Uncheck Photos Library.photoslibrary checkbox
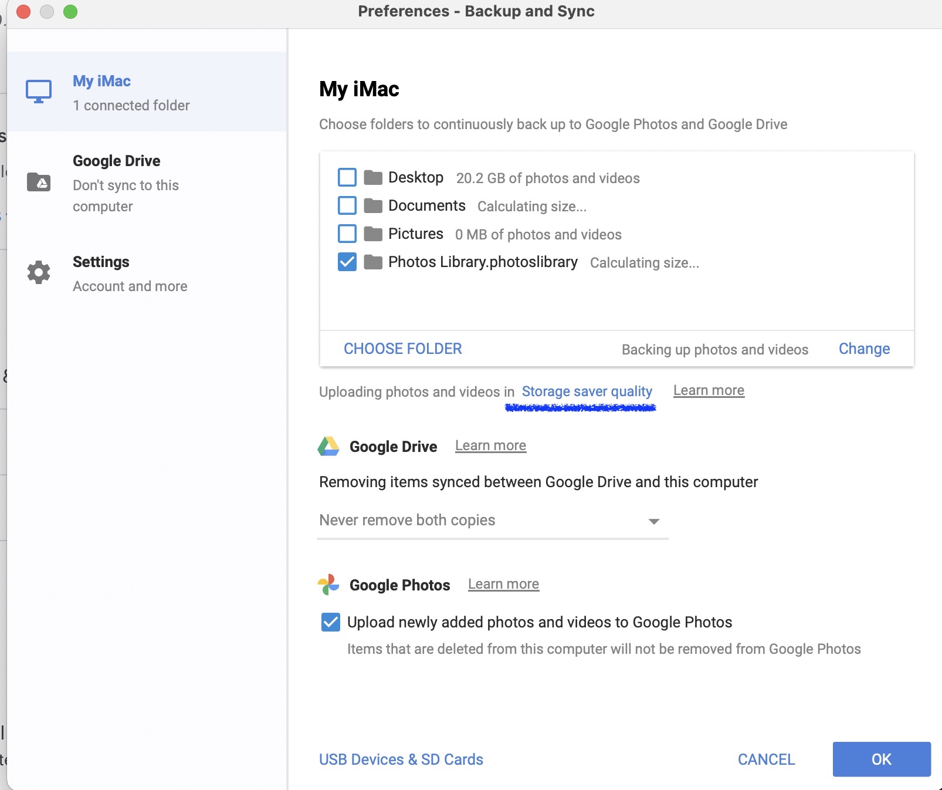The width and height of the screenshot is (942, 790). 347,262
